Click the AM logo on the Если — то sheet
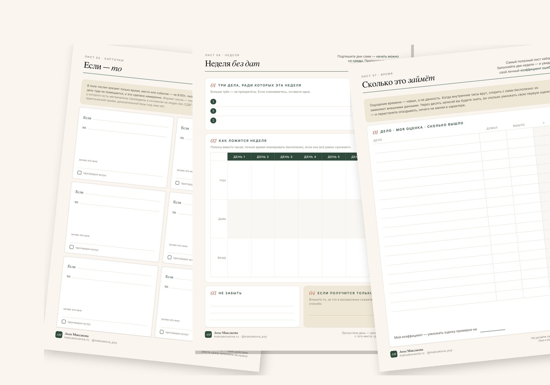This screenshot has height=385, width=550. point(59,334)
